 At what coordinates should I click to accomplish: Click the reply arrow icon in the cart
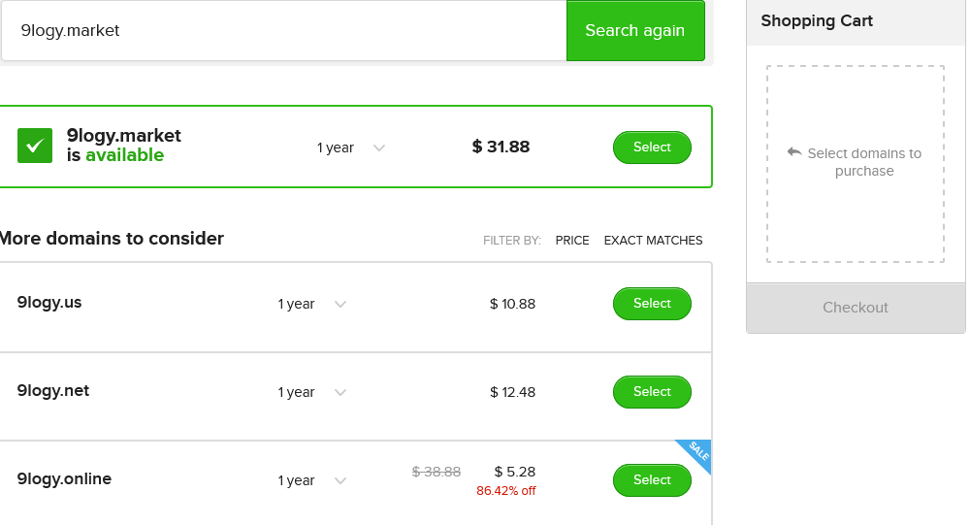794,151
